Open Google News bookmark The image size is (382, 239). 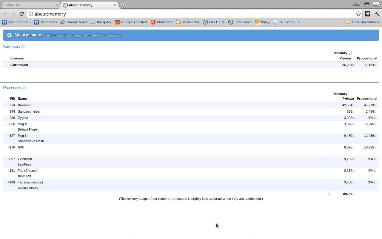point(74,22)
